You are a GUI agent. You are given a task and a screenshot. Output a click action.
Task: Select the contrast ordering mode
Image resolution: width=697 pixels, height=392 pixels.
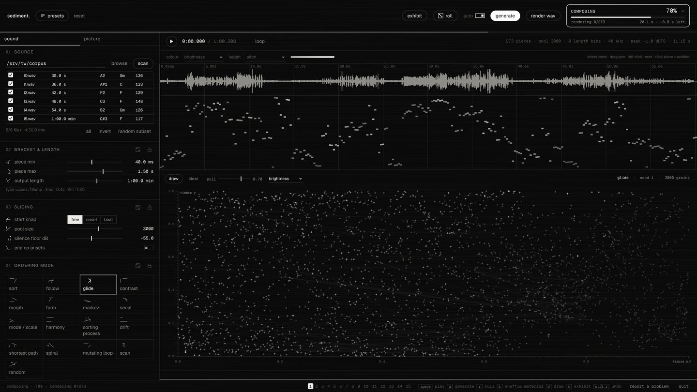coord(135,285)
